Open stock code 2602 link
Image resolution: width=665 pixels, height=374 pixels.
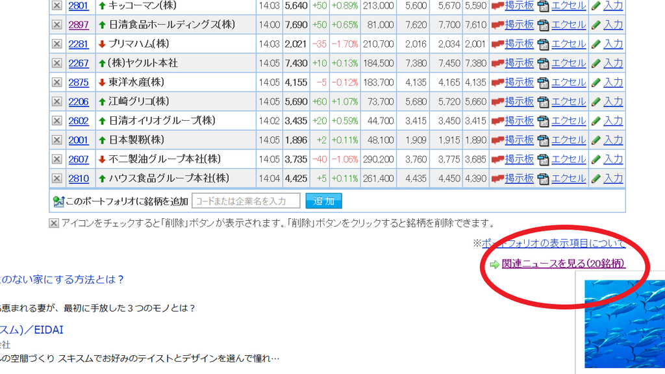(79, 121)
